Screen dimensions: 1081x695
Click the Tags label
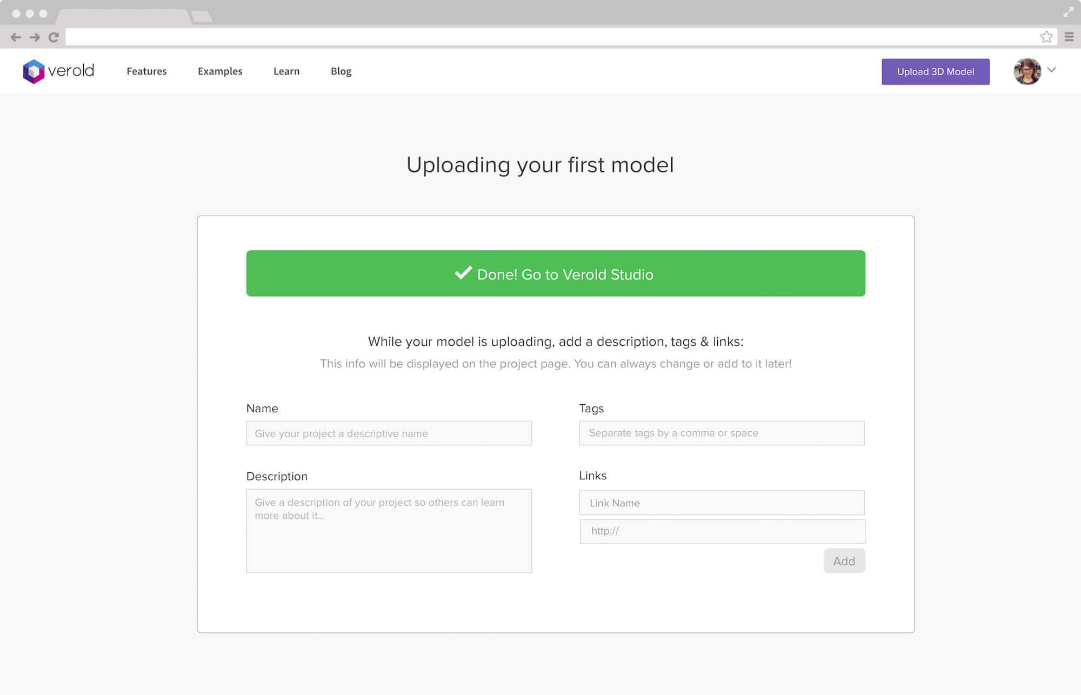[591, 409]
